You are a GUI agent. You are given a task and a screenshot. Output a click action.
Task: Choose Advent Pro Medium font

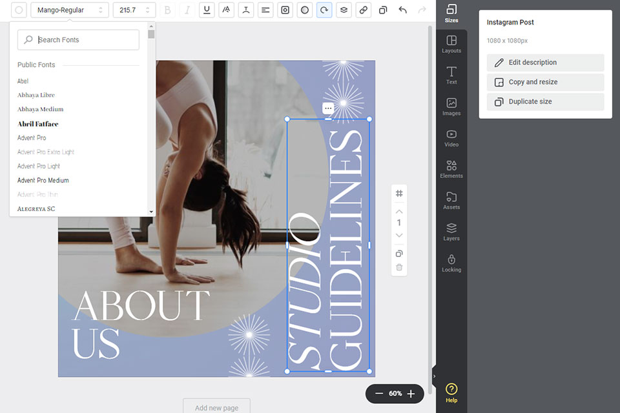(43, 181)
